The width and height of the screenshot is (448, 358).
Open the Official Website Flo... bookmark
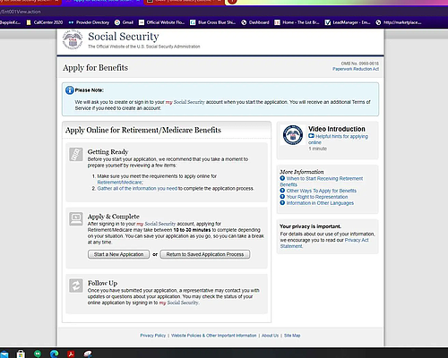click(162, 22)
